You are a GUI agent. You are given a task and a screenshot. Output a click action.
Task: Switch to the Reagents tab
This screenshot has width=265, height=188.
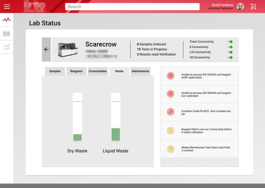pos(76,71)
